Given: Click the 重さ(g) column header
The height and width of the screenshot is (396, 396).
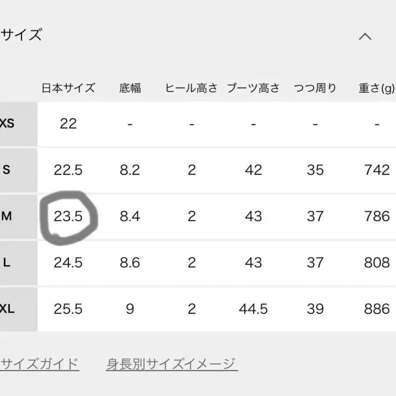Looking at the screenshot, I should click(x=377, y=88).
